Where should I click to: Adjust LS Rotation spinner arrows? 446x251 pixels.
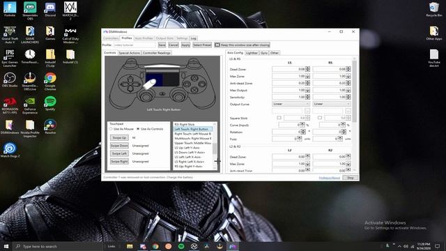point(303,132)
